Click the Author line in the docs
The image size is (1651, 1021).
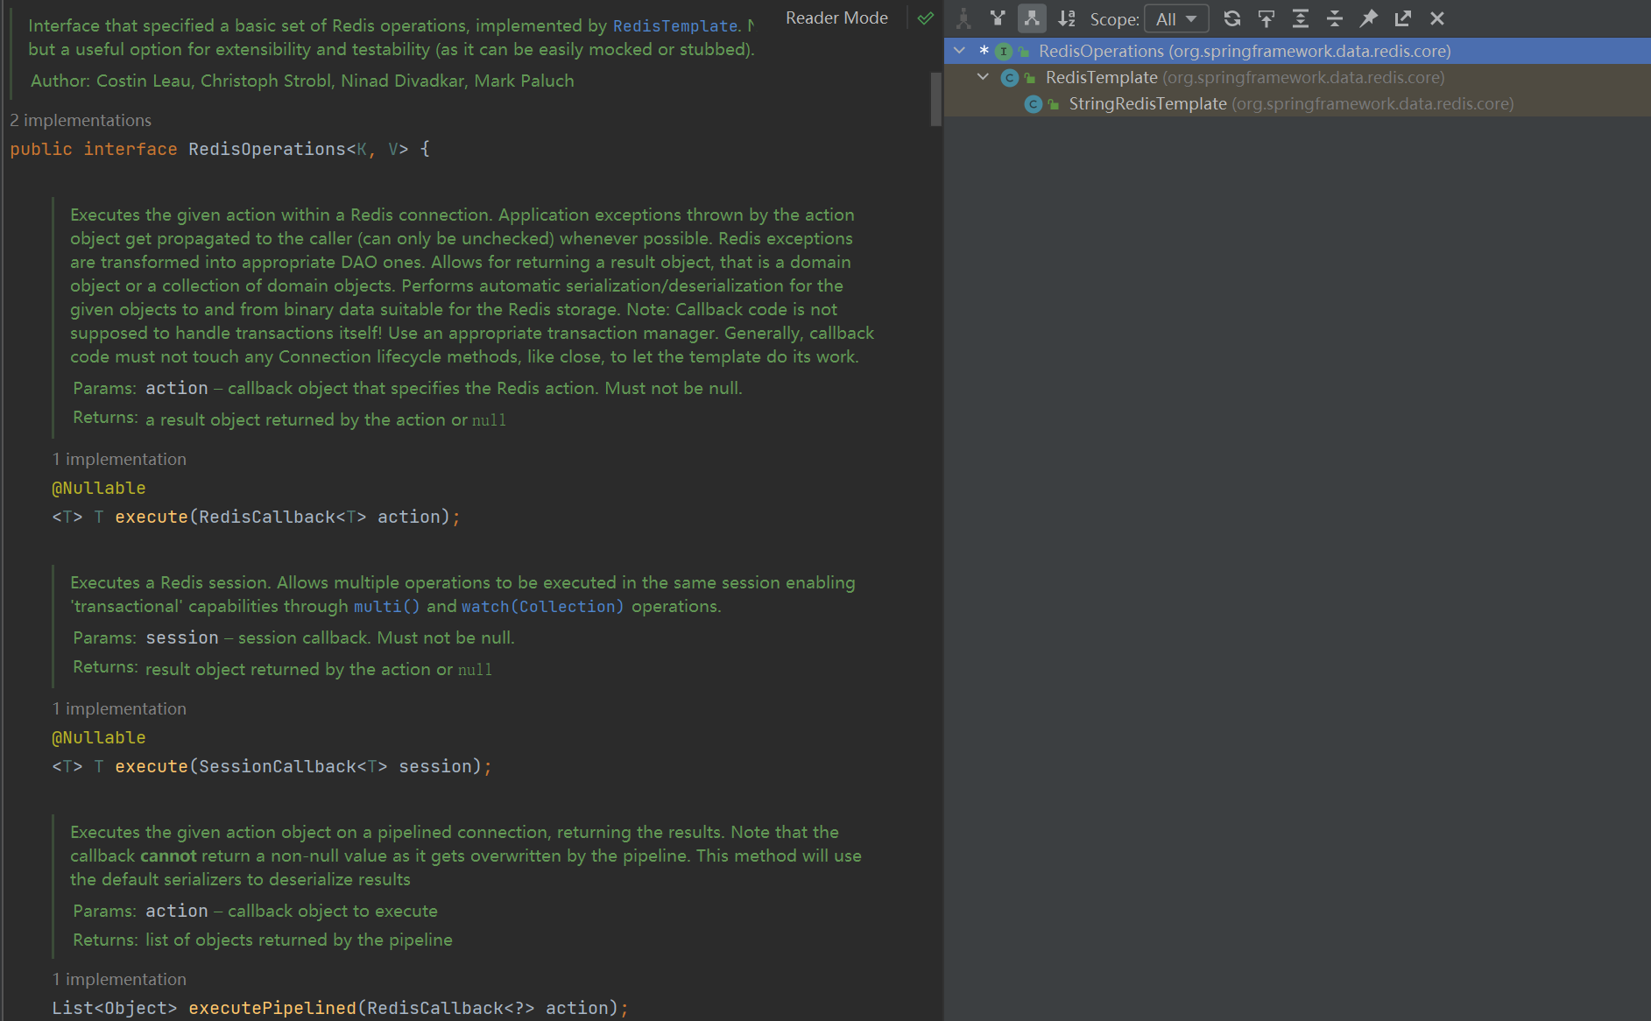pyautogui.click(x=302, y=81)
